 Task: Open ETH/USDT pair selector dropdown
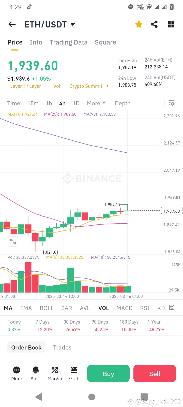click(73, 24)
